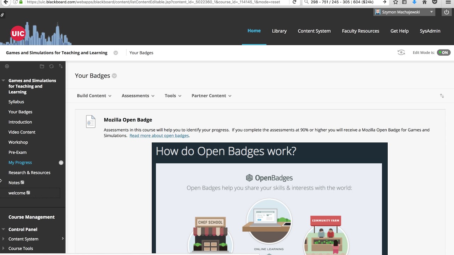Open Tools dropdown menu
454x255 pixels.
point(173,96)
